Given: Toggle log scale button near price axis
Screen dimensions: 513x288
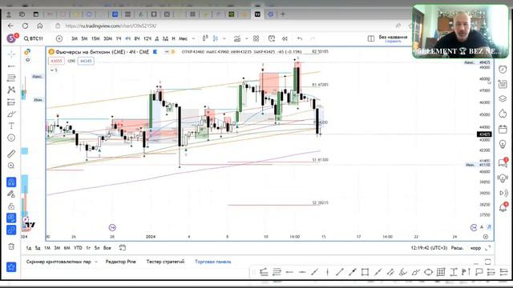Looking at the screenshot, I should click(x=489, y=227).
